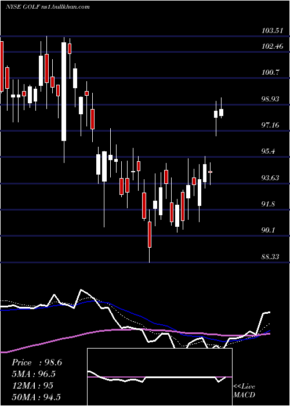The image size is (290, 406).
Task: Click the 91.8 price level label
Action: pos(268,204)
